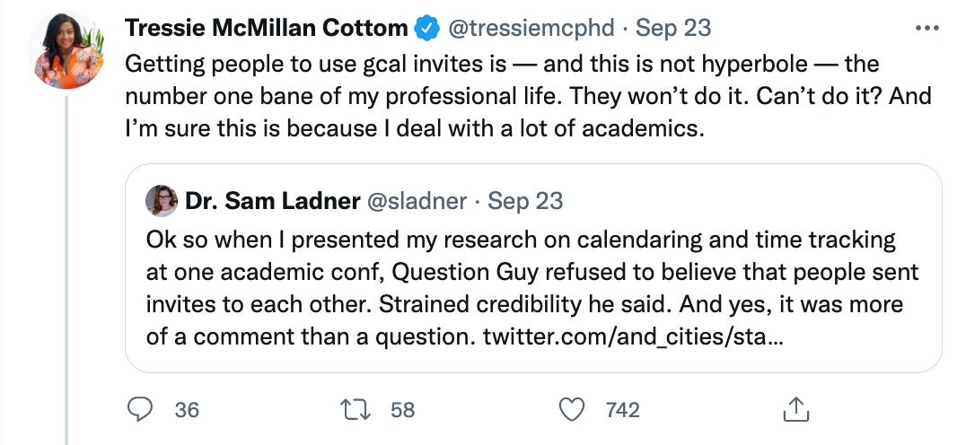966x445 pixels.
Task: Click the @tressiemcphd handle
Action: [x=531, y=28]
